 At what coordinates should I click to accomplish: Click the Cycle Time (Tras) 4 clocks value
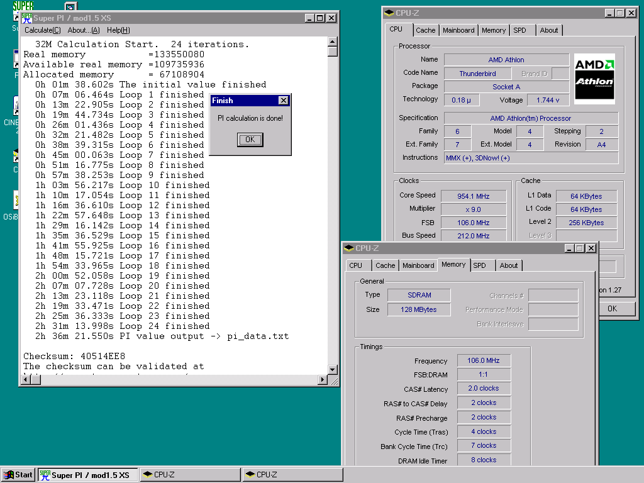pos(484,431)
